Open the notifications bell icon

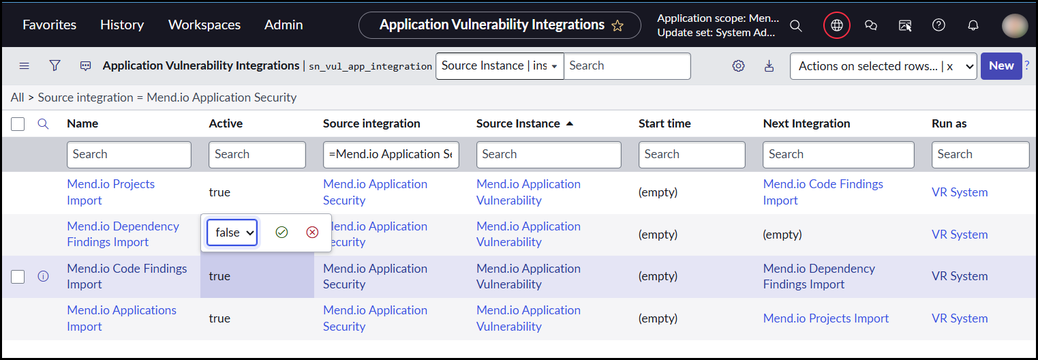(x=973, y=25)
